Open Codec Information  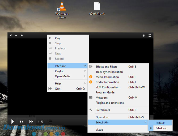pos(118,82)
